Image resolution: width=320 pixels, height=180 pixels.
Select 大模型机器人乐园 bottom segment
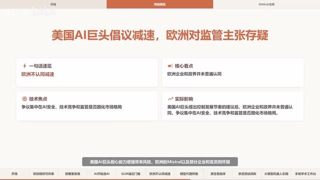click(276, 173)
